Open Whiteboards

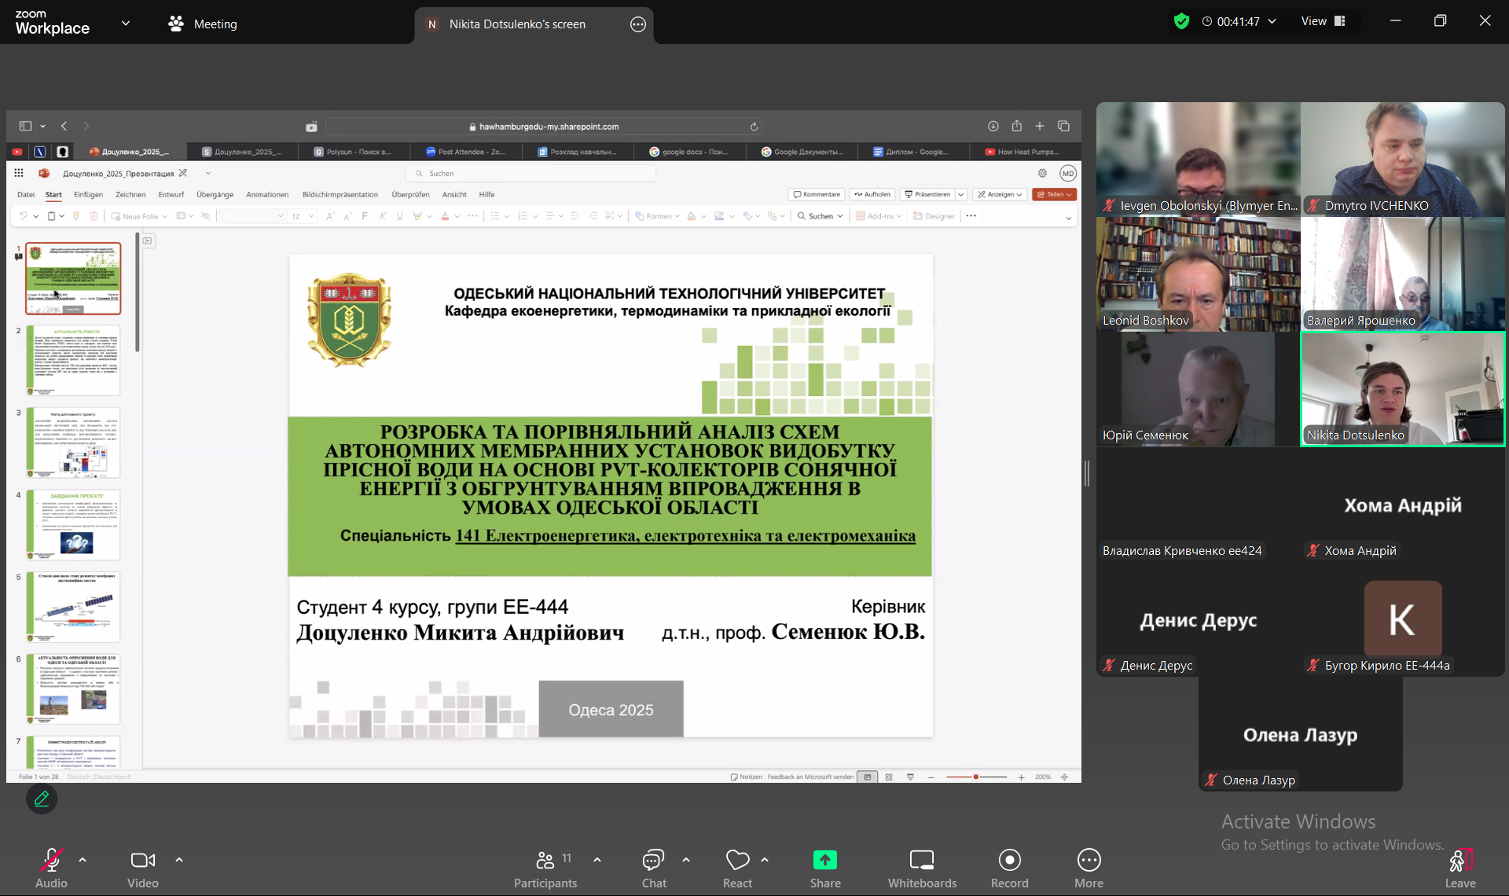[922, 868]
